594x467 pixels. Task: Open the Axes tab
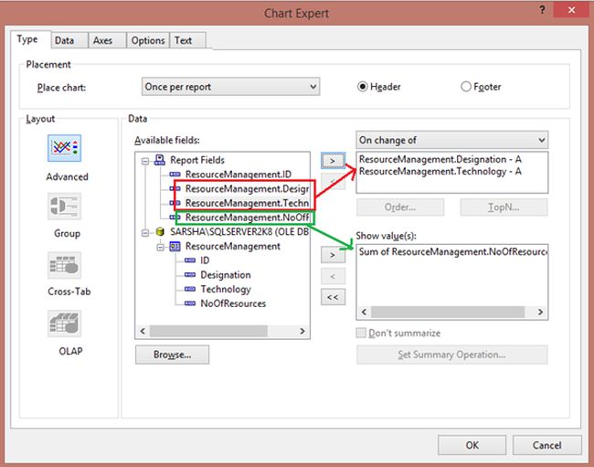(x=107, y=40)
